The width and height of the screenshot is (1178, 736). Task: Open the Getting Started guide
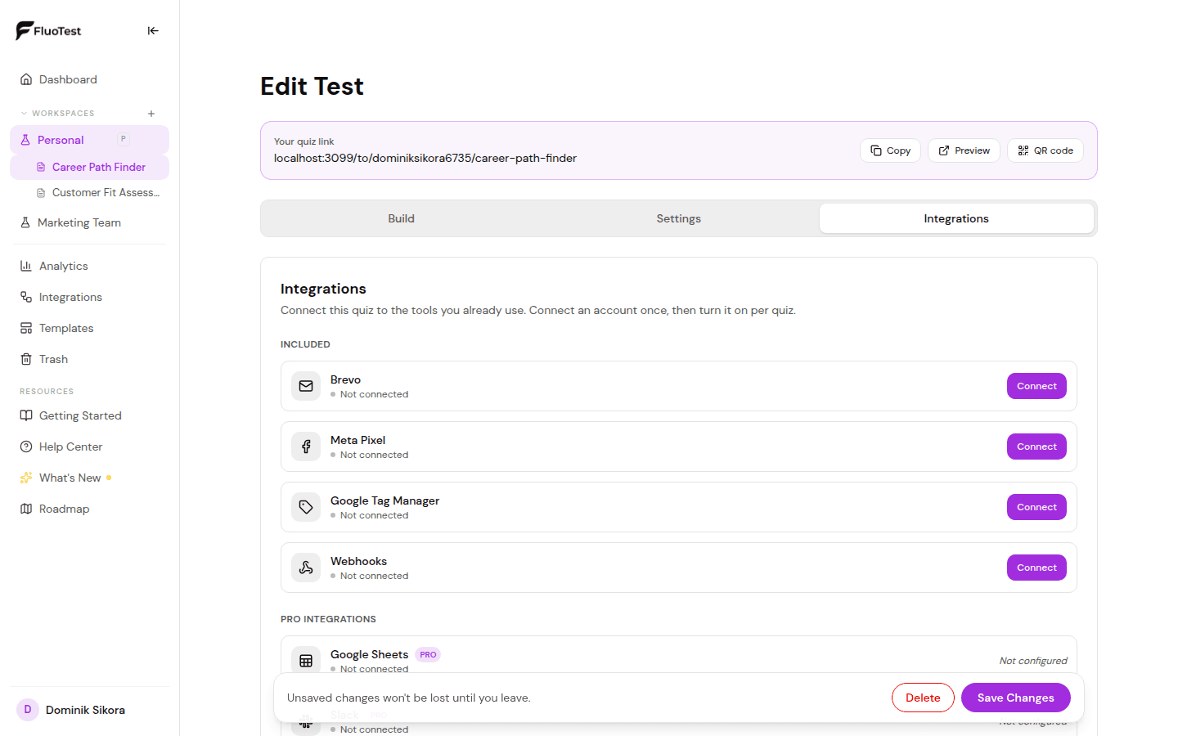[x=89, y=415]
